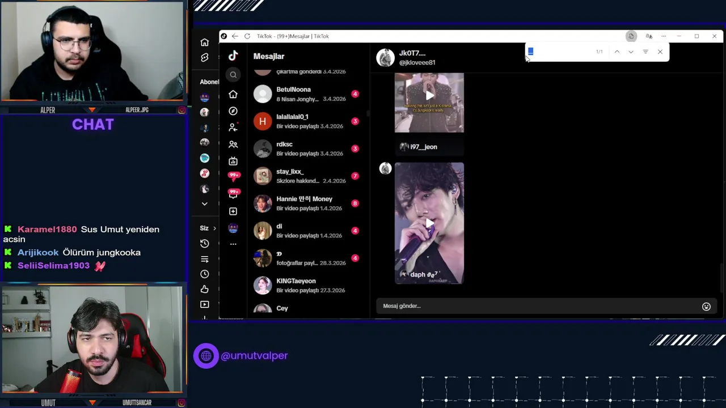Go back using the browser back arrow

tap(235, 36)
